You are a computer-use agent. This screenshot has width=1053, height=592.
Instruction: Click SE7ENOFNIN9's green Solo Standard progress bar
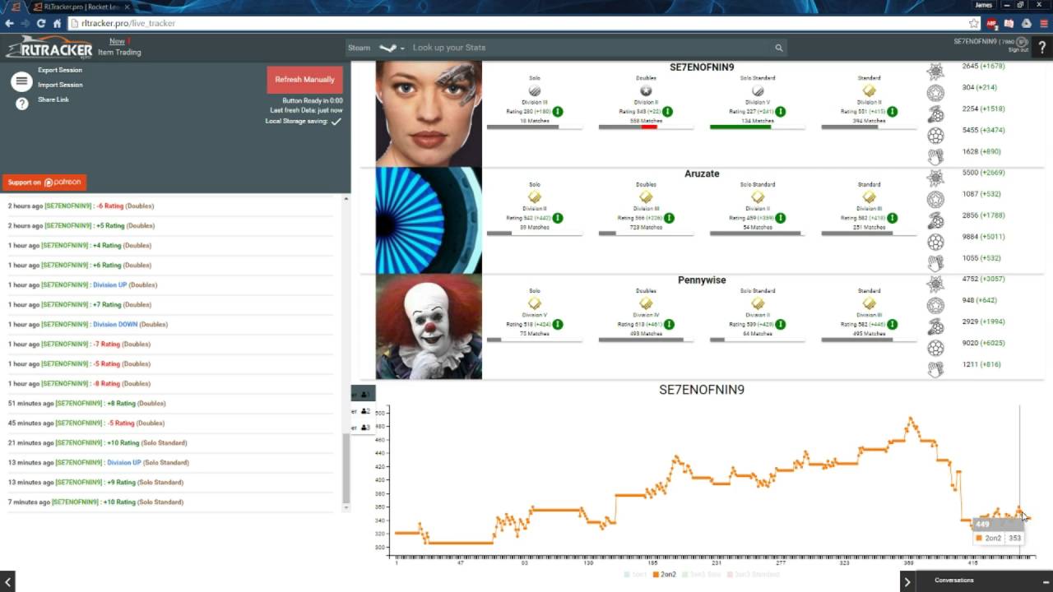coord(758,127)
